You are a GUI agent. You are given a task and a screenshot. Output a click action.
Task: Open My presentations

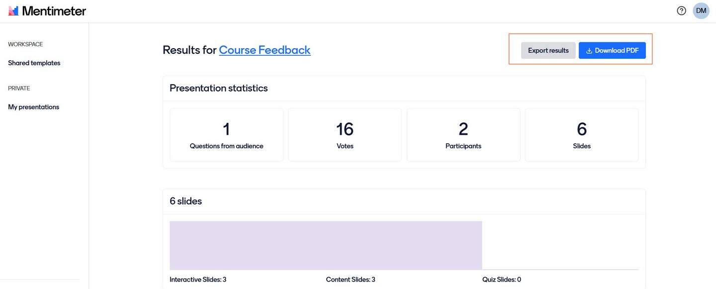34,107
